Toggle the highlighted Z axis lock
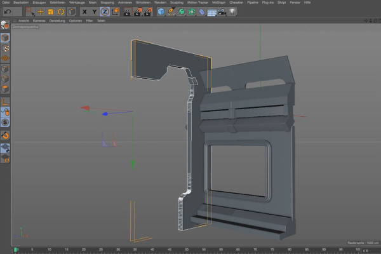 [105, 11]
